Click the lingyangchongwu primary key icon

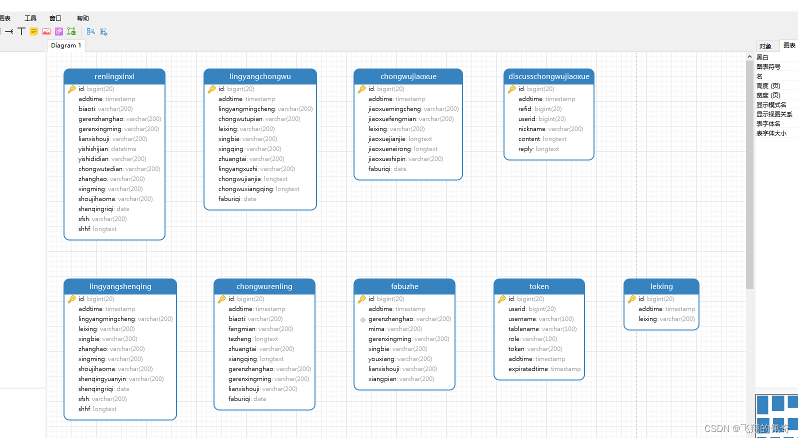(212, 89)
